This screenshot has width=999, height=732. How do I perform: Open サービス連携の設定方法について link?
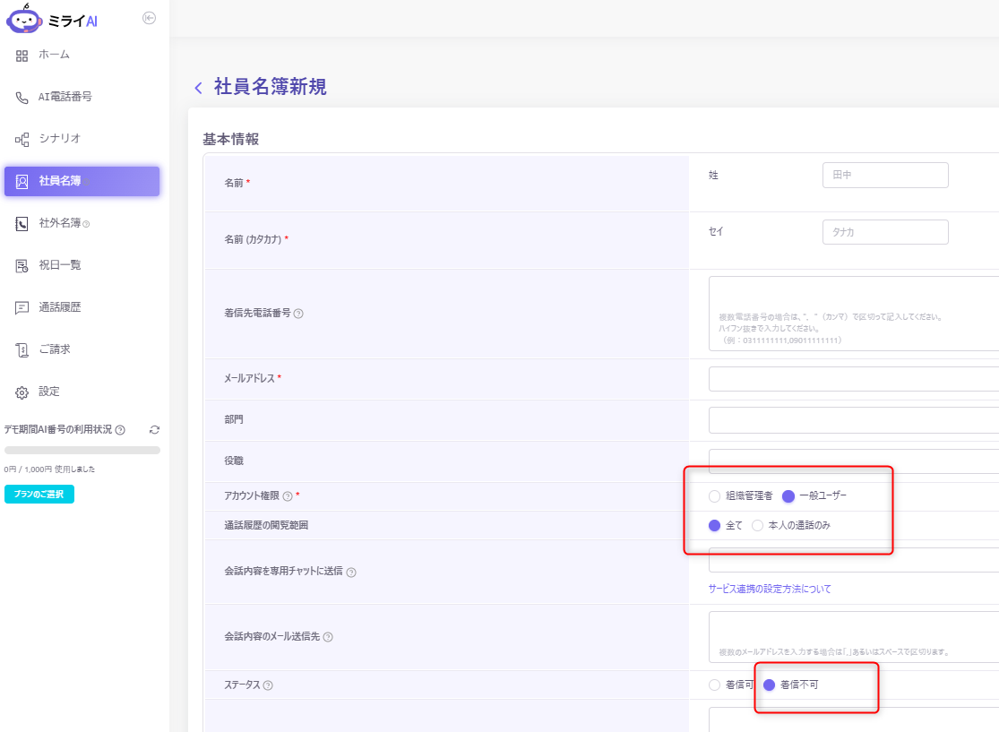769,589
